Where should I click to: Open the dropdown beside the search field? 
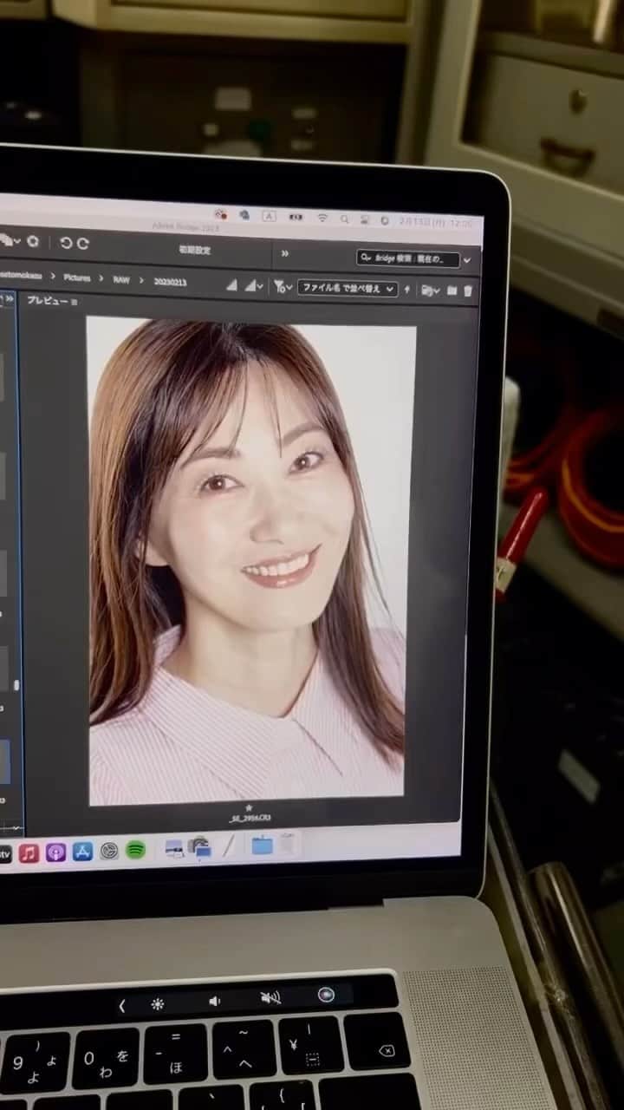click(467, 260)
